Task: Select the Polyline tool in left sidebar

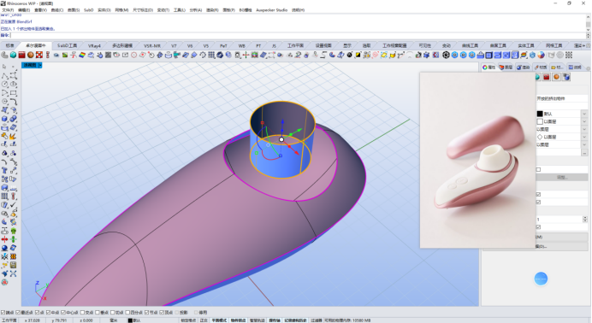Action: pyautogui.click(x=4, y=75)
